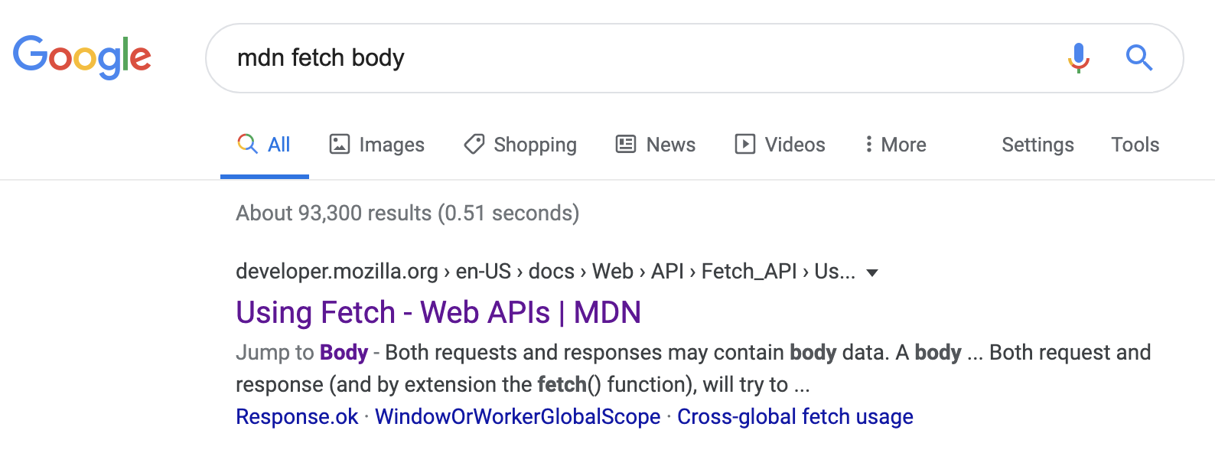
Task: Open the Cross-global fetch usage link
Action: coord(795,416)
